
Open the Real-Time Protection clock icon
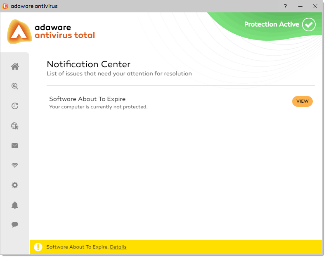pyautogui.click(x=15, y=106)
